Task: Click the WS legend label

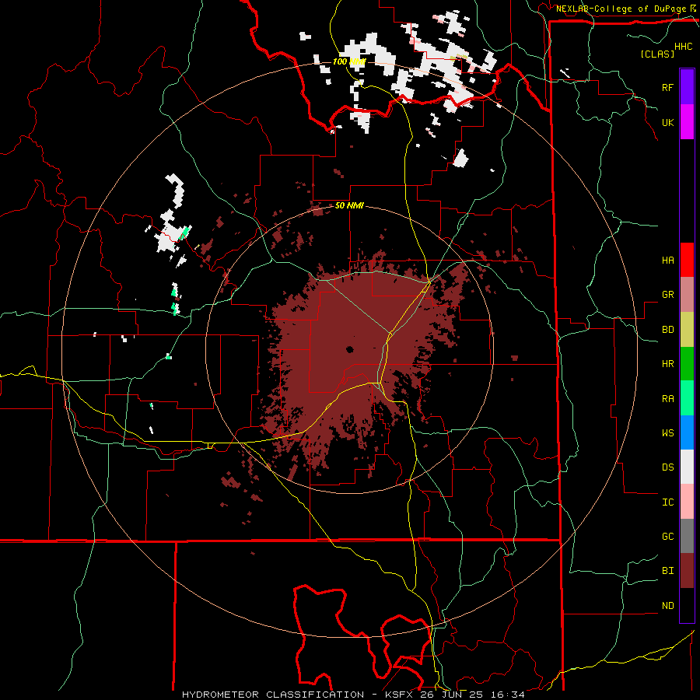Action: [667, 433]
